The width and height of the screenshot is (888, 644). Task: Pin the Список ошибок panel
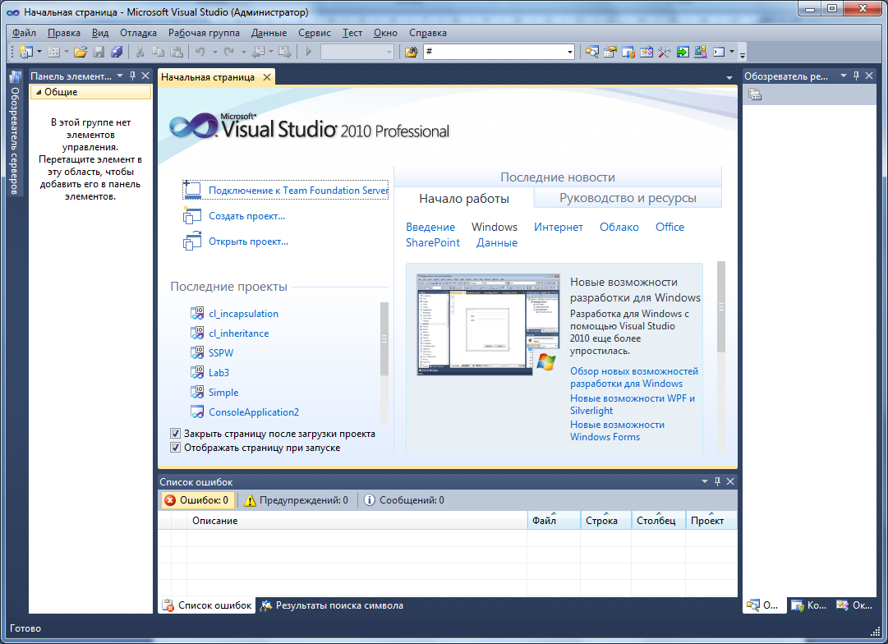pyautogui.click(x=717, y=481)
